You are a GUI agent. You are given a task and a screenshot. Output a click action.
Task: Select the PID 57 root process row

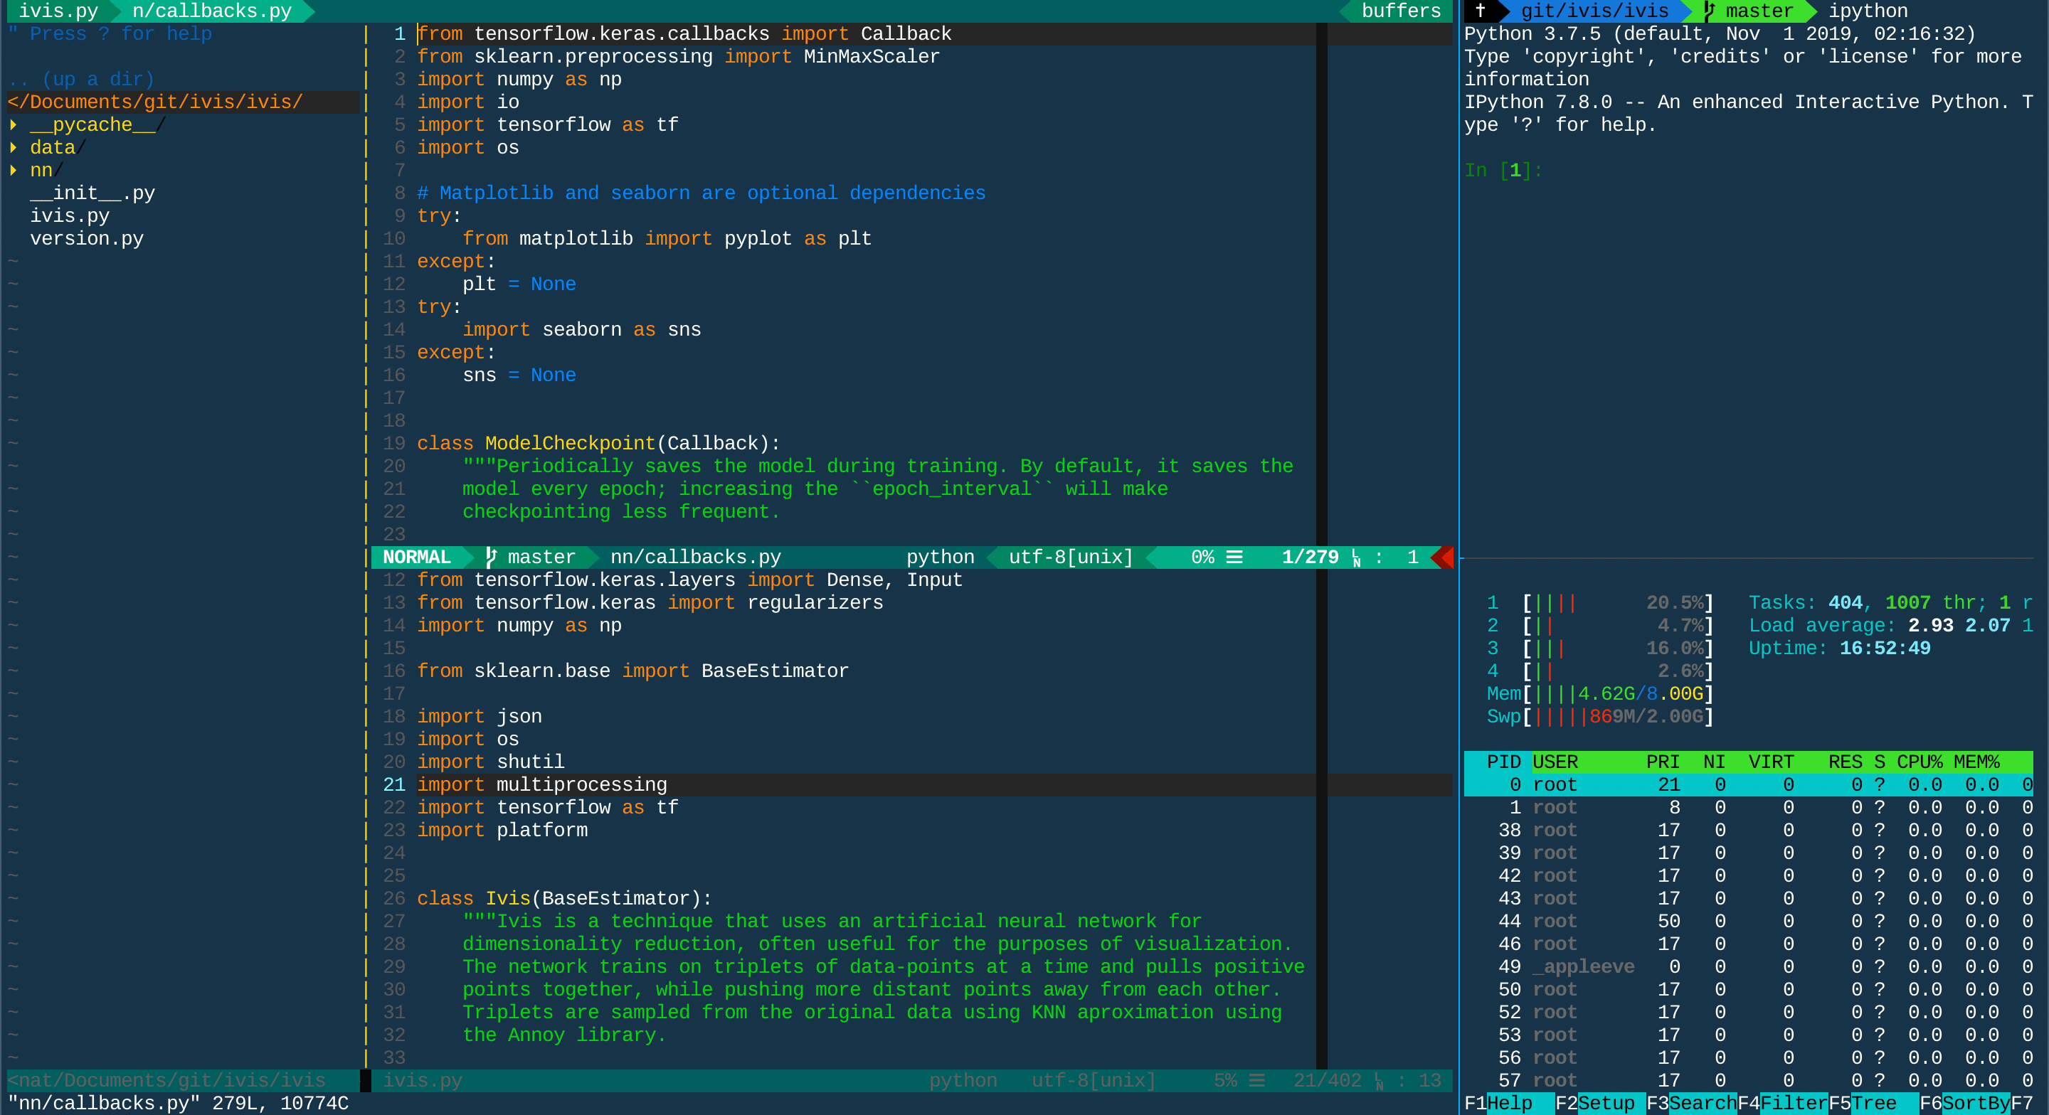1748,1081
